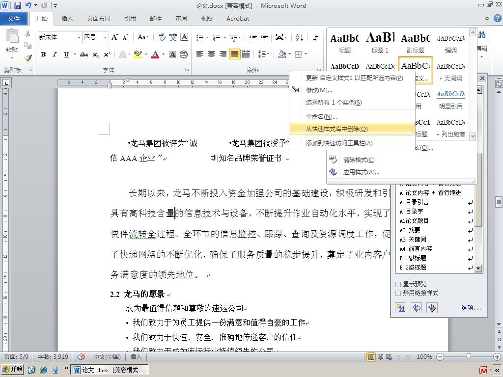Apply the 标题 1 quick style
The image size is (503, 377).
380,42
